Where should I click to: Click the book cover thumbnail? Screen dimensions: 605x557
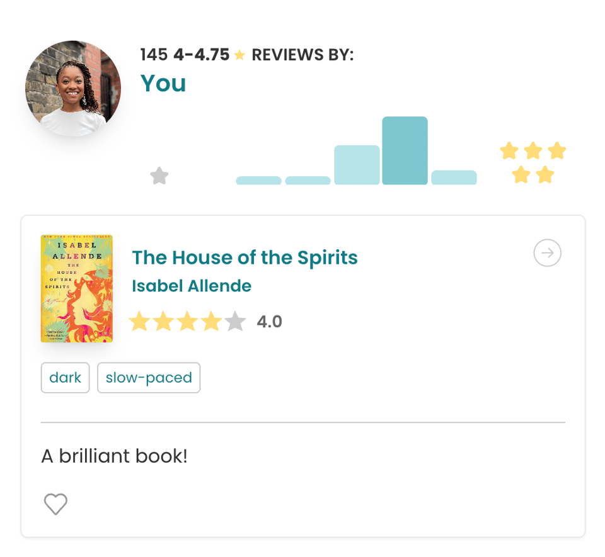[x=77, y=289]
